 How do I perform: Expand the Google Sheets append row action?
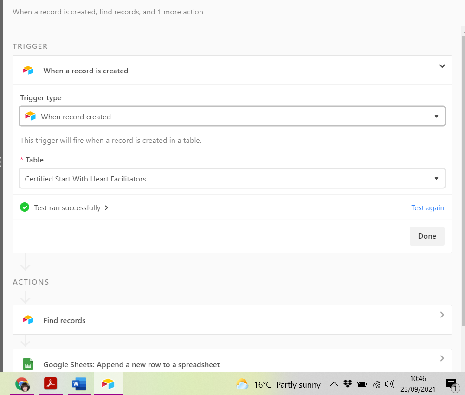(x=442, y=358)
